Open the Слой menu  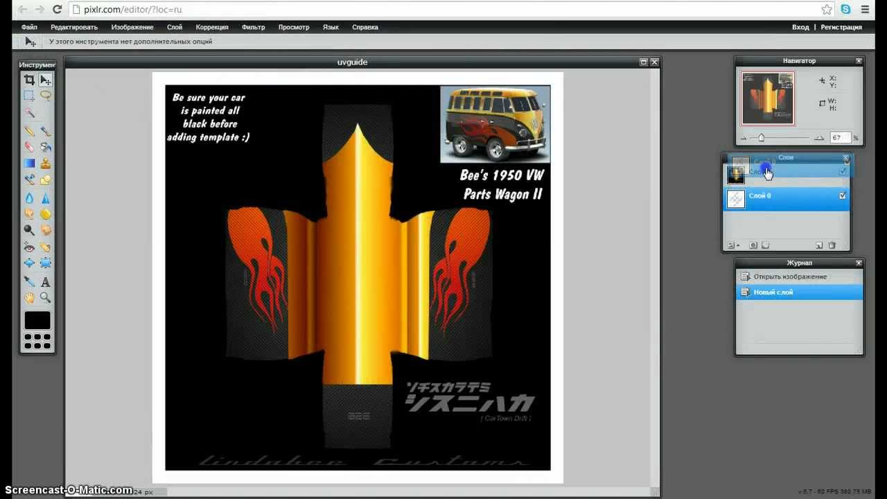(x=175, y=27)
